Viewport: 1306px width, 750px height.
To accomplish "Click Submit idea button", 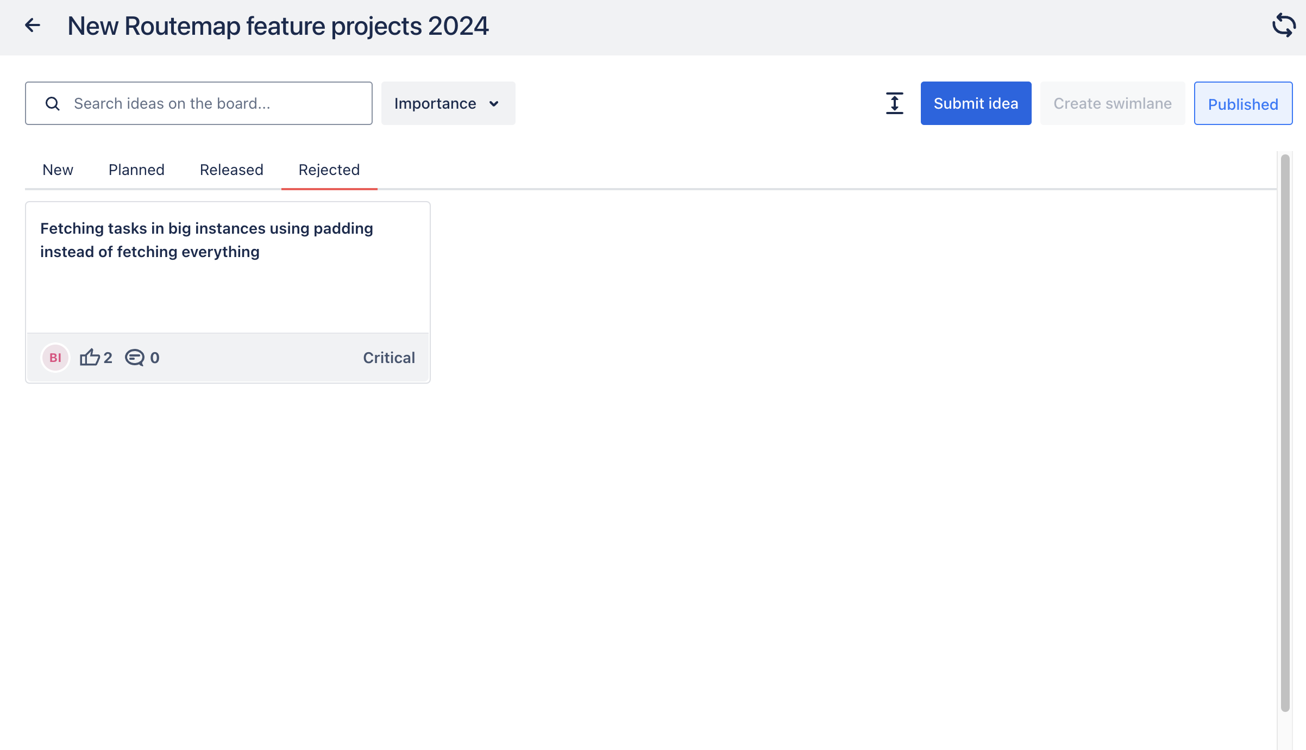I will [x=976, y=103].
